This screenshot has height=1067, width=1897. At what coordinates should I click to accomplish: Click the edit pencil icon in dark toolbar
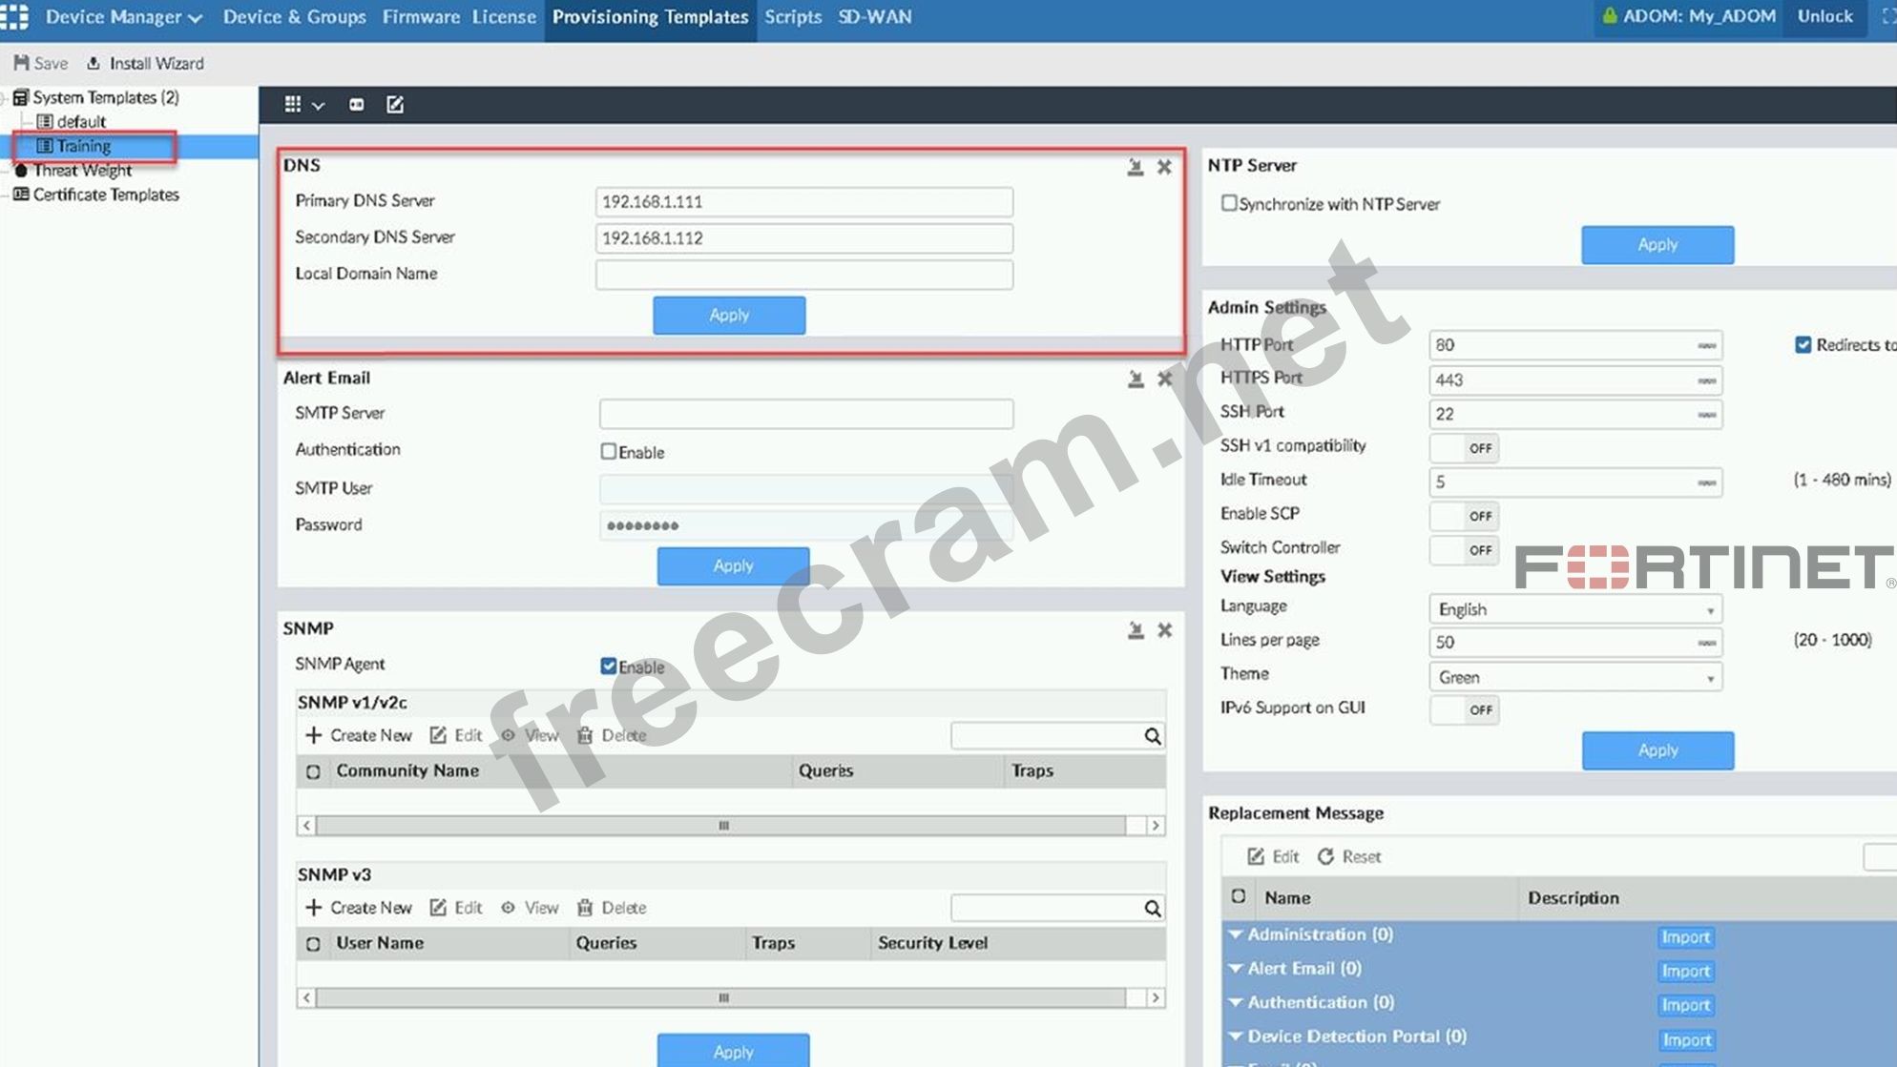(394, 104)
